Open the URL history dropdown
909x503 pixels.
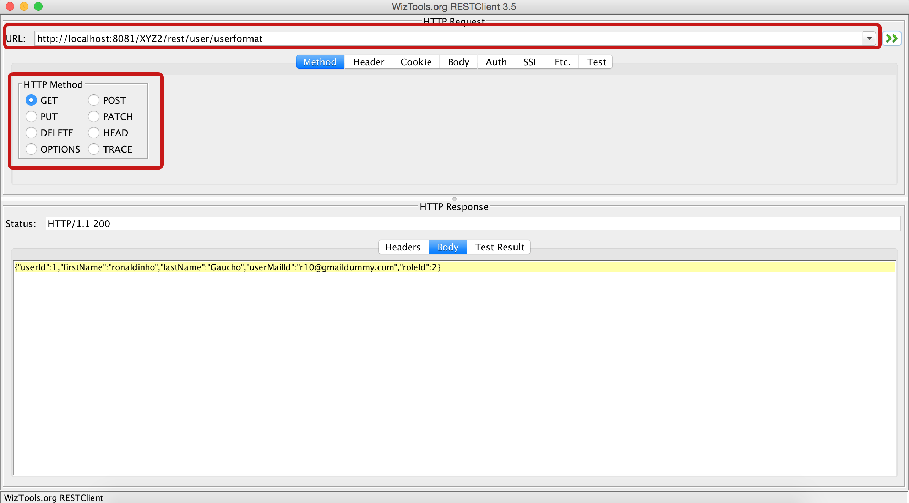(x=869, y=38)
